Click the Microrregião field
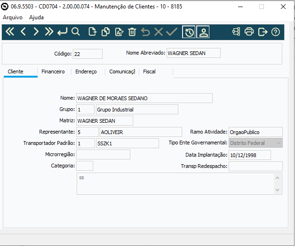This screenshot has width=295, height=246. [103, 155]
